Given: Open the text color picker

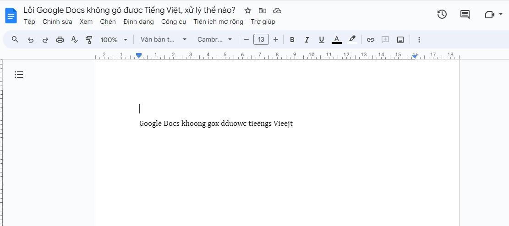Looking at the screenshot, I should click(337, 39).
